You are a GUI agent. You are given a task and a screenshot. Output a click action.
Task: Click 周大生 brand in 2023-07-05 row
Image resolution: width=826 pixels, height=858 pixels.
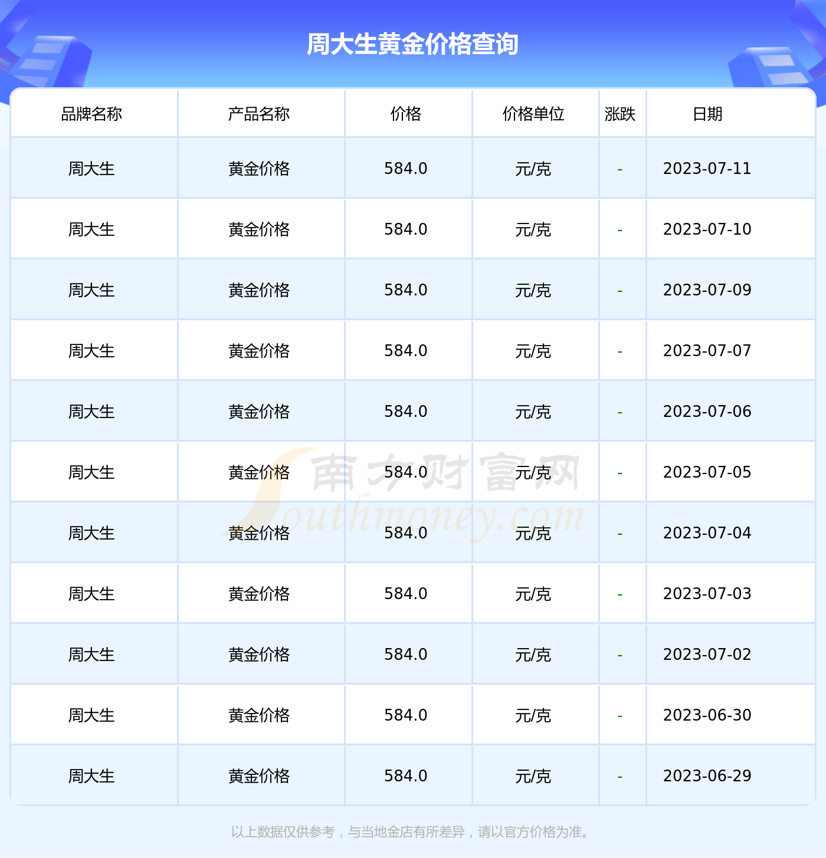91,472
